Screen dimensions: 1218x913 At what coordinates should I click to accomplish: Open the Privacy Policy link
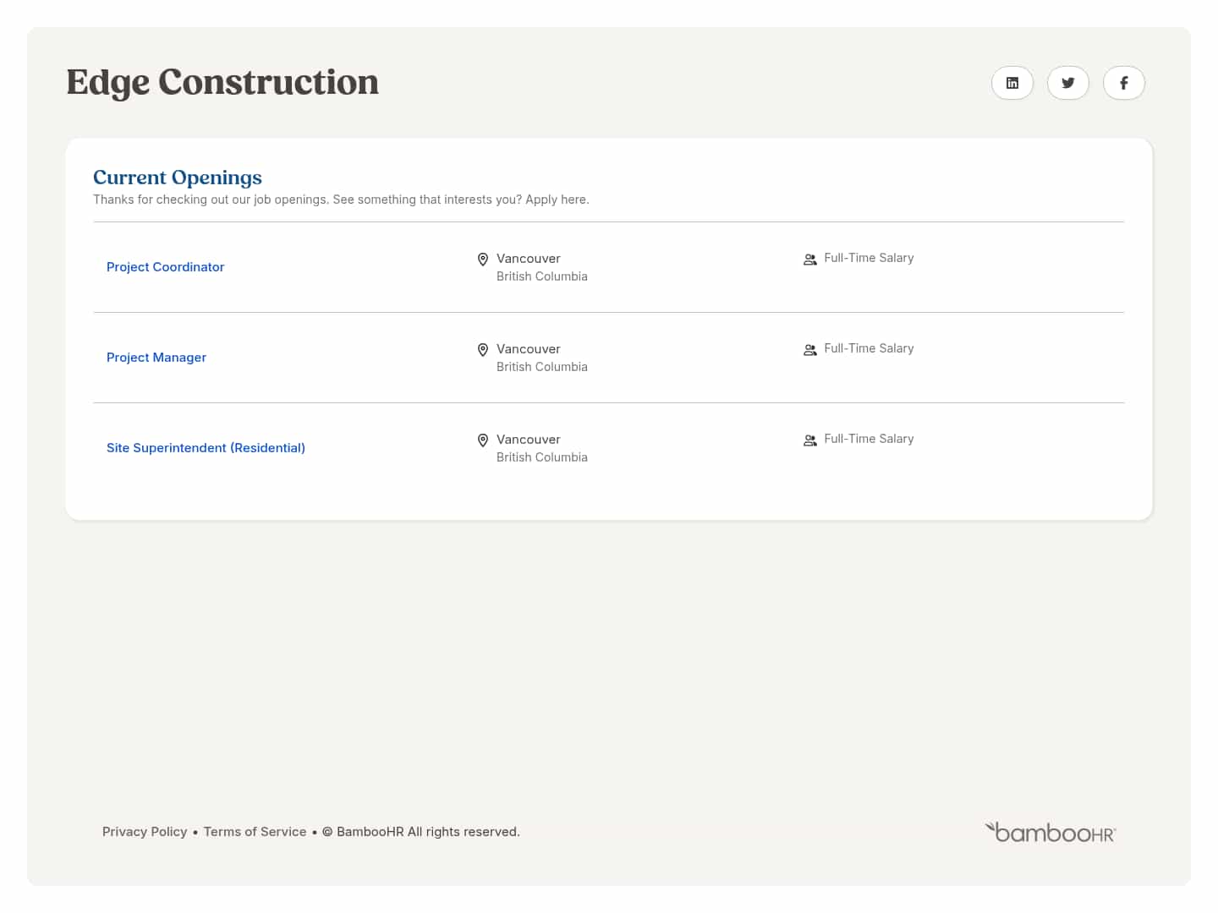[x=145, y=832]
